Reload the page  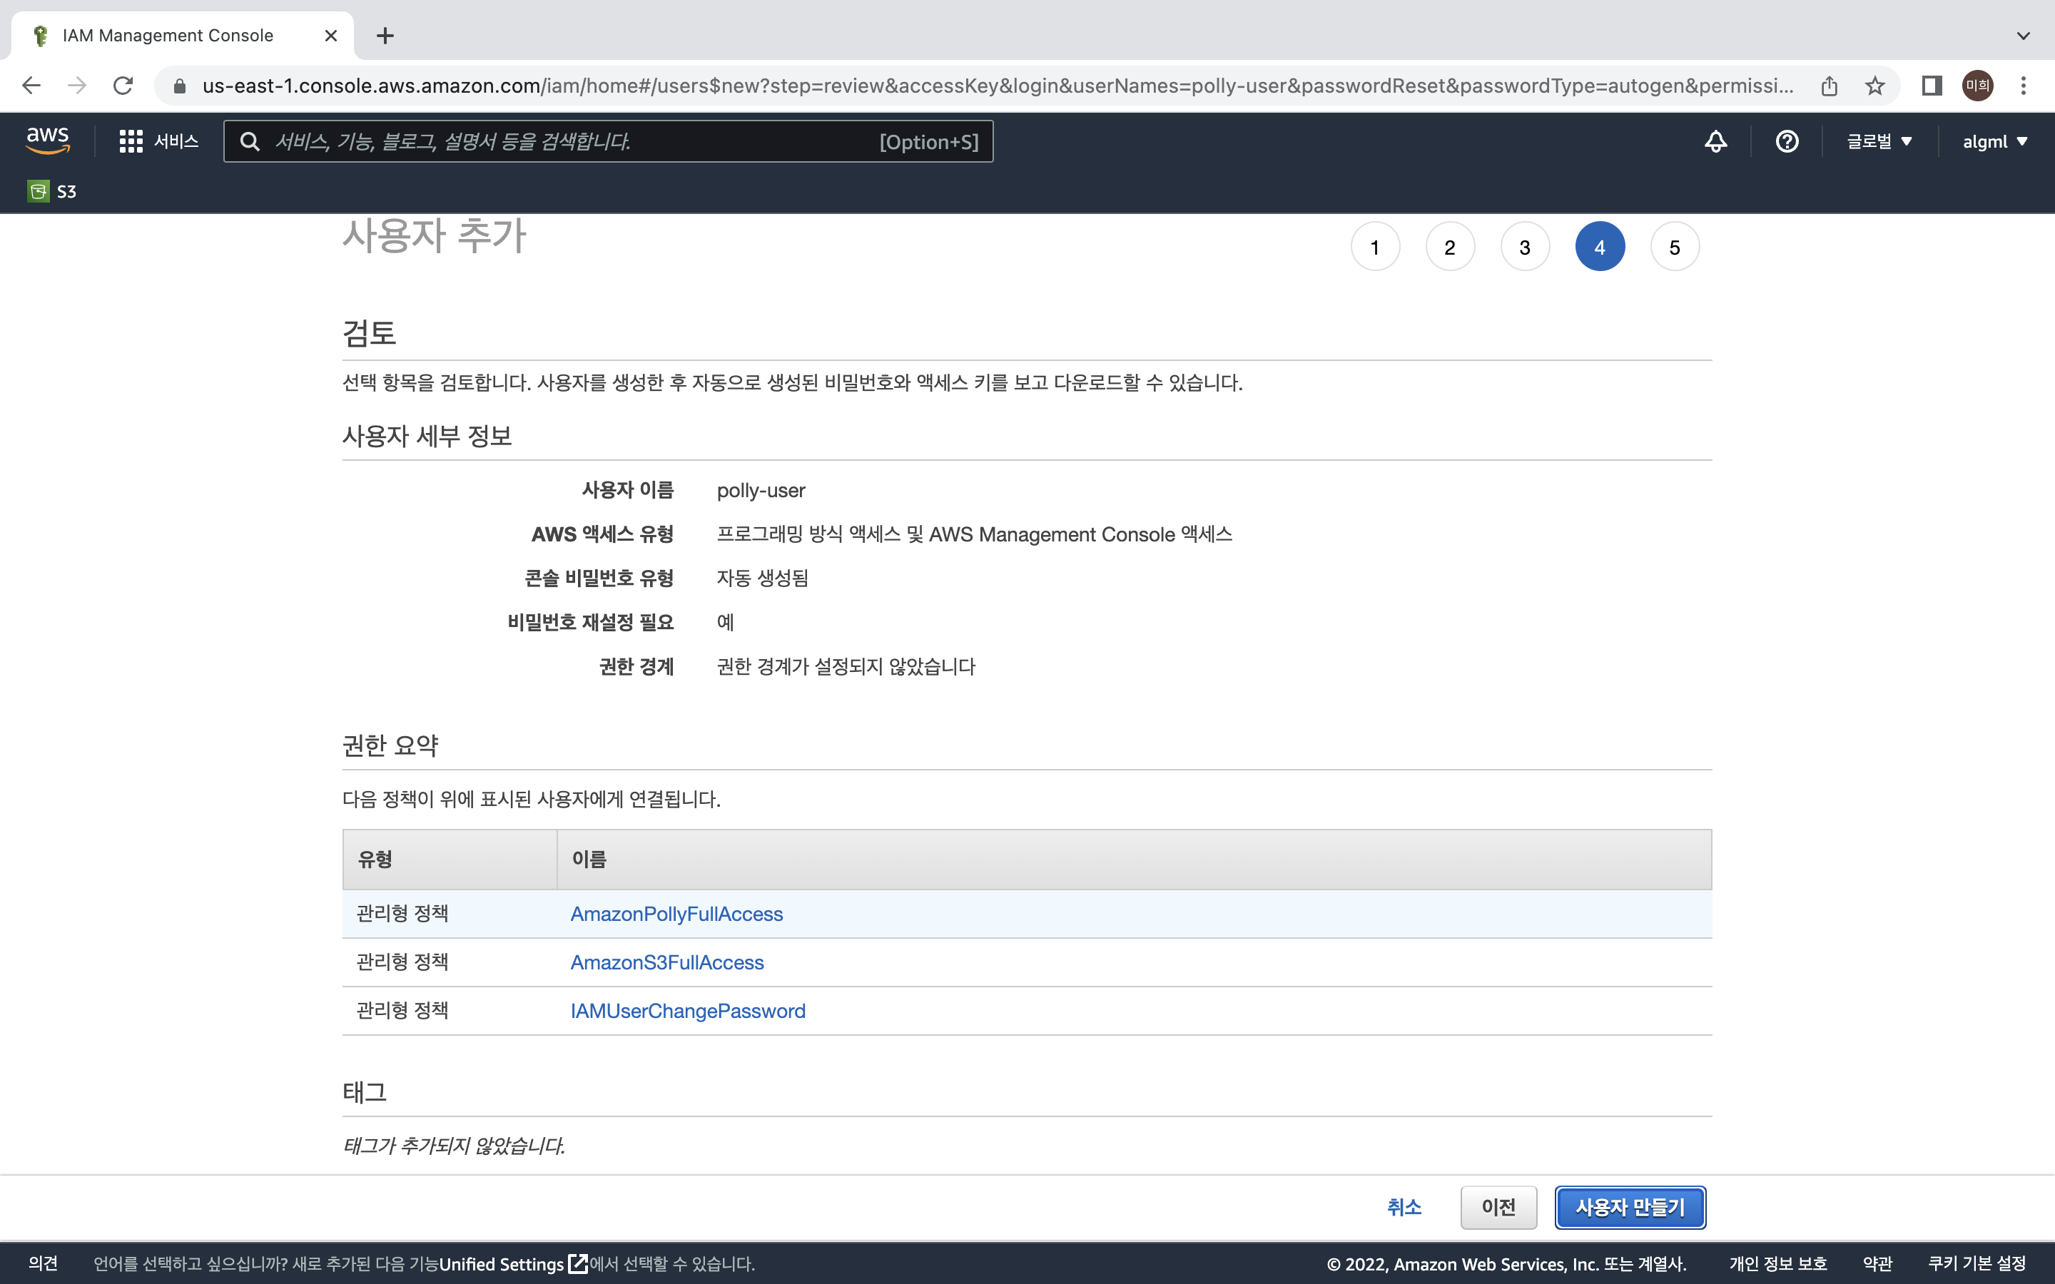pyautogui.click(x=123, y=85)
